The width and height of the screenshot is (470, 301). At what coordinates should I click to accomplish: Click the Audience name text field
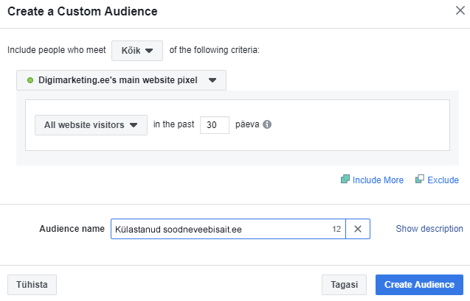click(228, 229)
